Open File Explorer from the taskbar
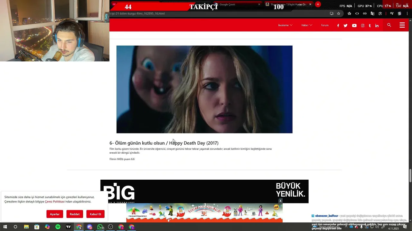 (26, 227)
